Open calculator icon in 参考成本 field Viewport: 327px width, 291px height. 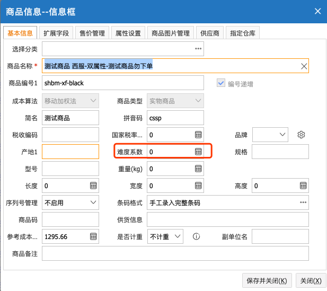pyautogui.click(x=93, y=236)
